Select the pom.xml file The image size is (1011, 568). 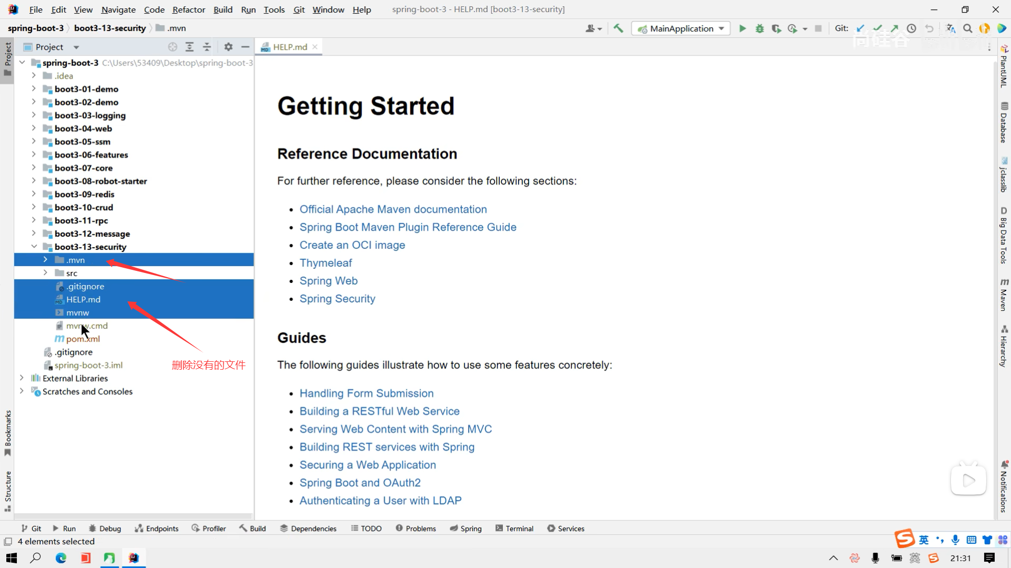pyautogui.click(x=83, y=339)
